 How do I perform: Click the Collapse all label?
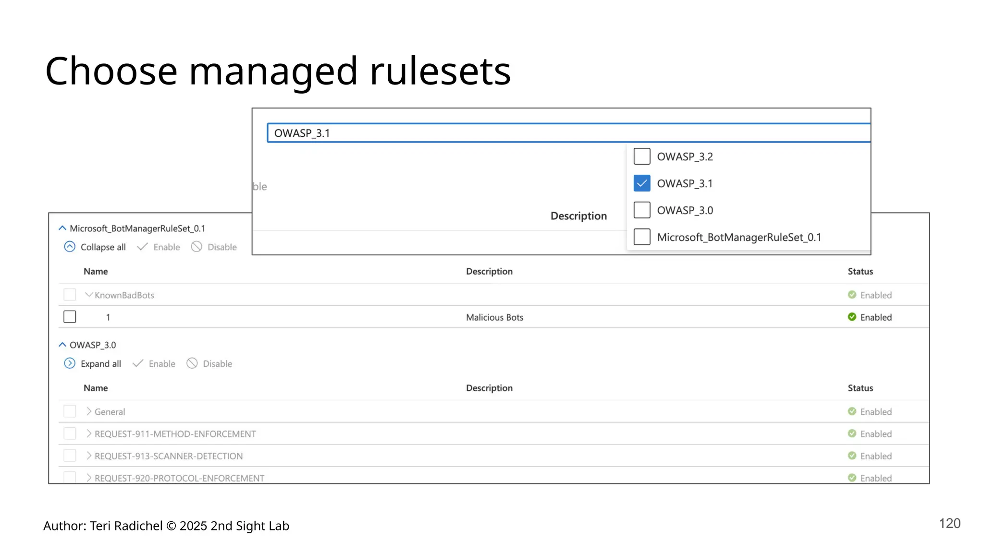[x=103, y=247]
